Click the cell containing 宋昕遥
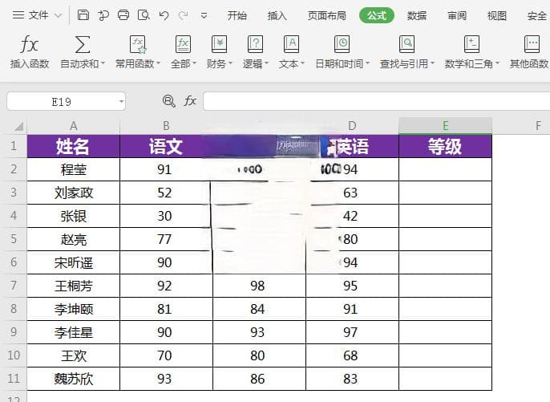This screenshot has height=402, width=550. pos(73,262)
